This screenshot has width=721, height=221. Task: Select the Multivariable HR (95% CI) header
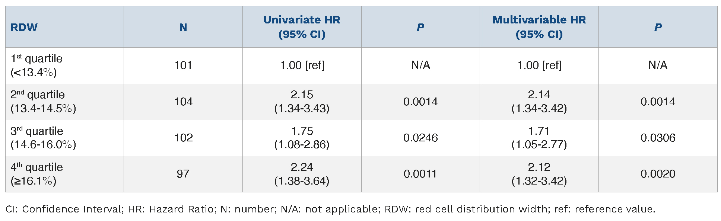[539, 27]
